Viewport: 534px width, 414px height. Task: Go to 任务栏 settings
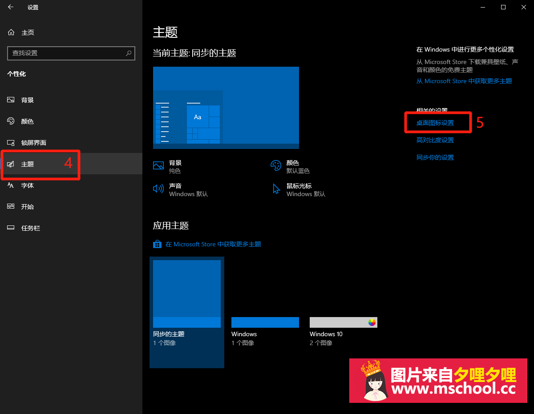tap(71, 228)
